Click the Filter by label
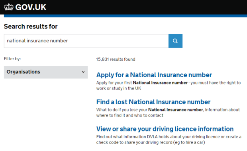 pyautogui.click(x=12, y=59)
